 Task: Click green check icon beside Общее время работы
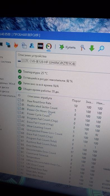pyautogui.click(x=20, y=88)
